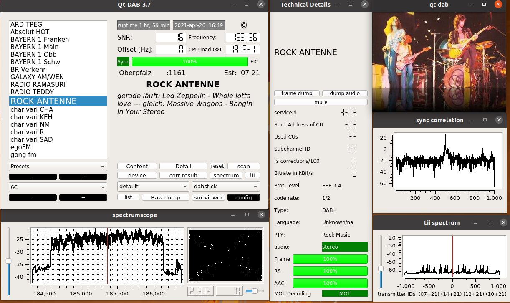Select egoFM service
The image size is (510, 303).
coord(58,147)
